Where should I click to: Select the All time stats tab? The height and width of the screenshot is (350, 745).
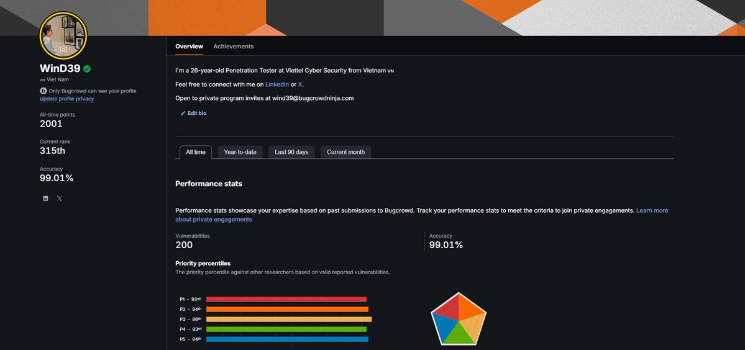pyautogui.click(x=196, y=152)
